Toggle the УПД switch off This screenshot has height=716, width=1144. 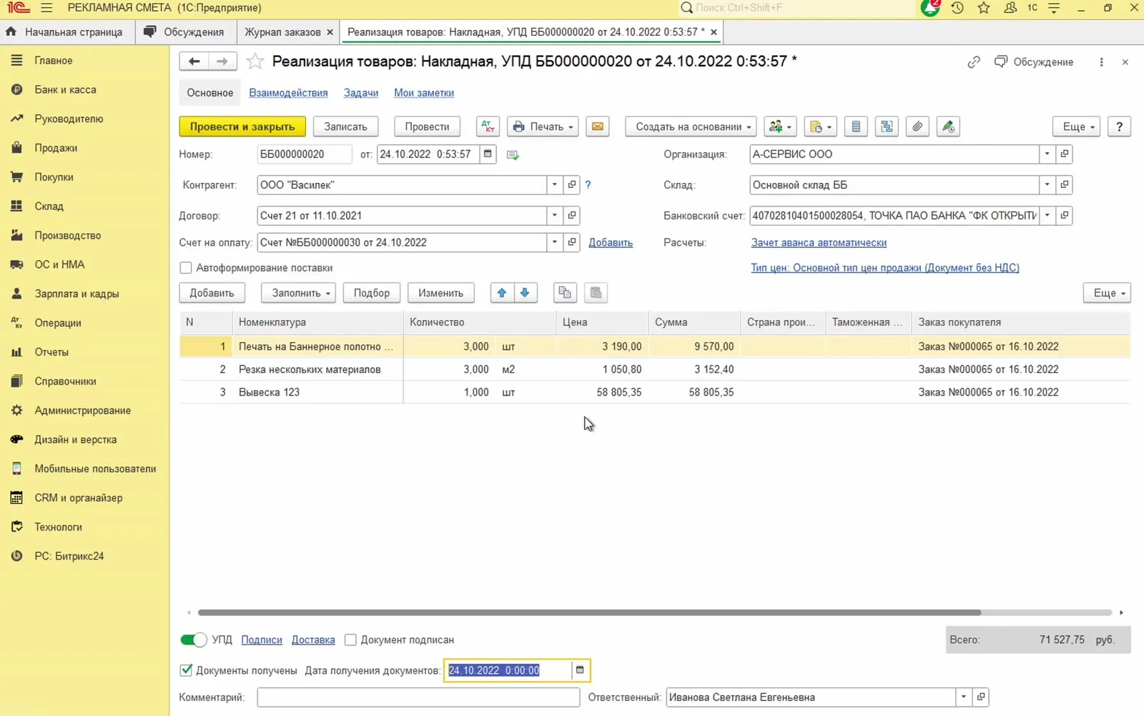[193, 640]
